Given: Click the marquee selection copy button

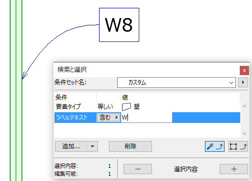Looking at the screenshot, I should (x=238, y=146).
